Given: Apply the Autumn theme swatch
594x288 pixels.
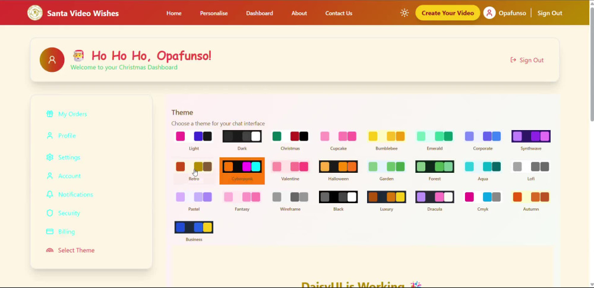Looking at the screenshot, I should coord(530,197).
